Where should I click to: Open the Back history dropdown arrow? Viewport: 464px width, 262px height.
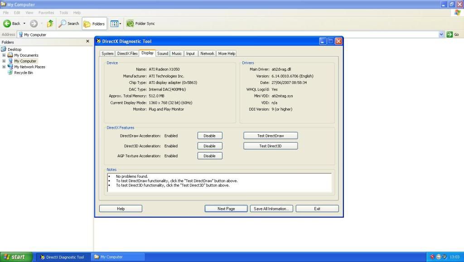point(24,24)
